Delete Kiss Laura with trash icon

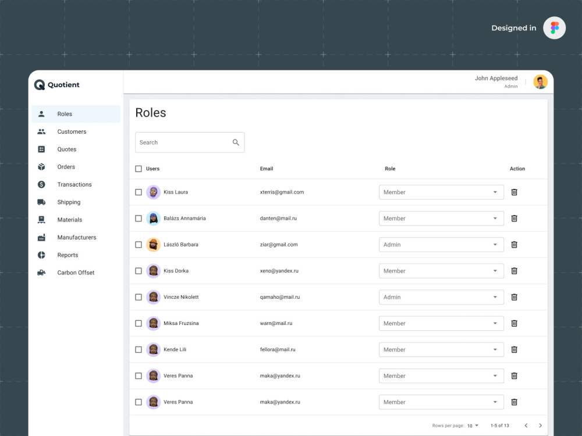[x=514, y=192]
